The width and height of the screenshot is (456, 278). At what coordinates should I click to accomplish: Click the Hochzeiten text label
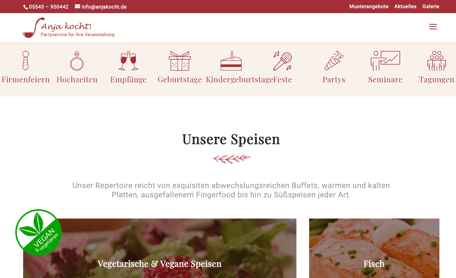pyautogui.click(x=77, y=80)
